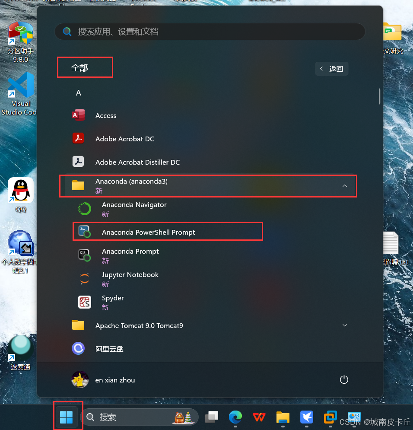Viewport: 413px width, 430px height.
Task: Click the en xian zhou user avatar
Action: tap(80, 380)
